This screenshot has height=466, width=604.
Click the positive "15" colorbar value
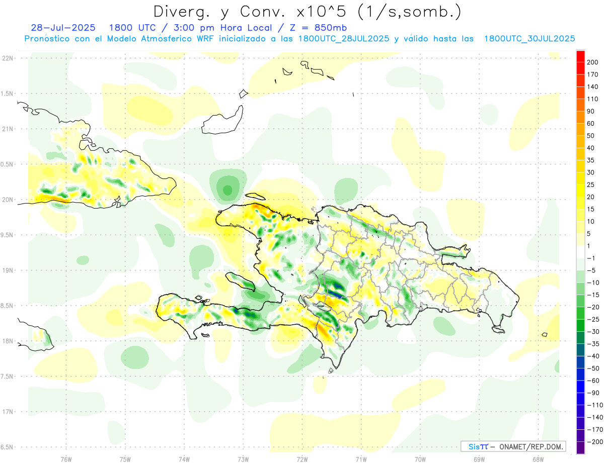point(590,209)
